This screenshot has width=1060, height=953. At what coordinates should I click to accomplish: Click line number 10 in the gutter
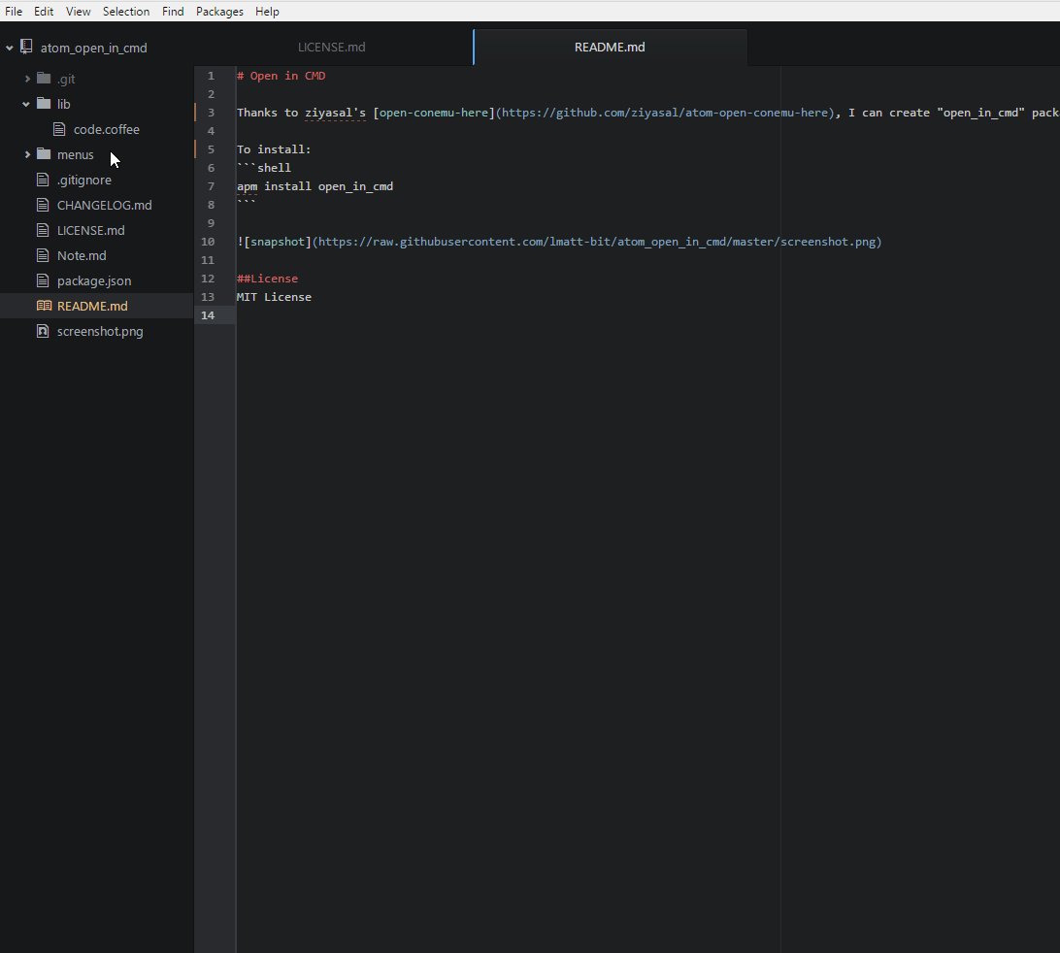208,242
